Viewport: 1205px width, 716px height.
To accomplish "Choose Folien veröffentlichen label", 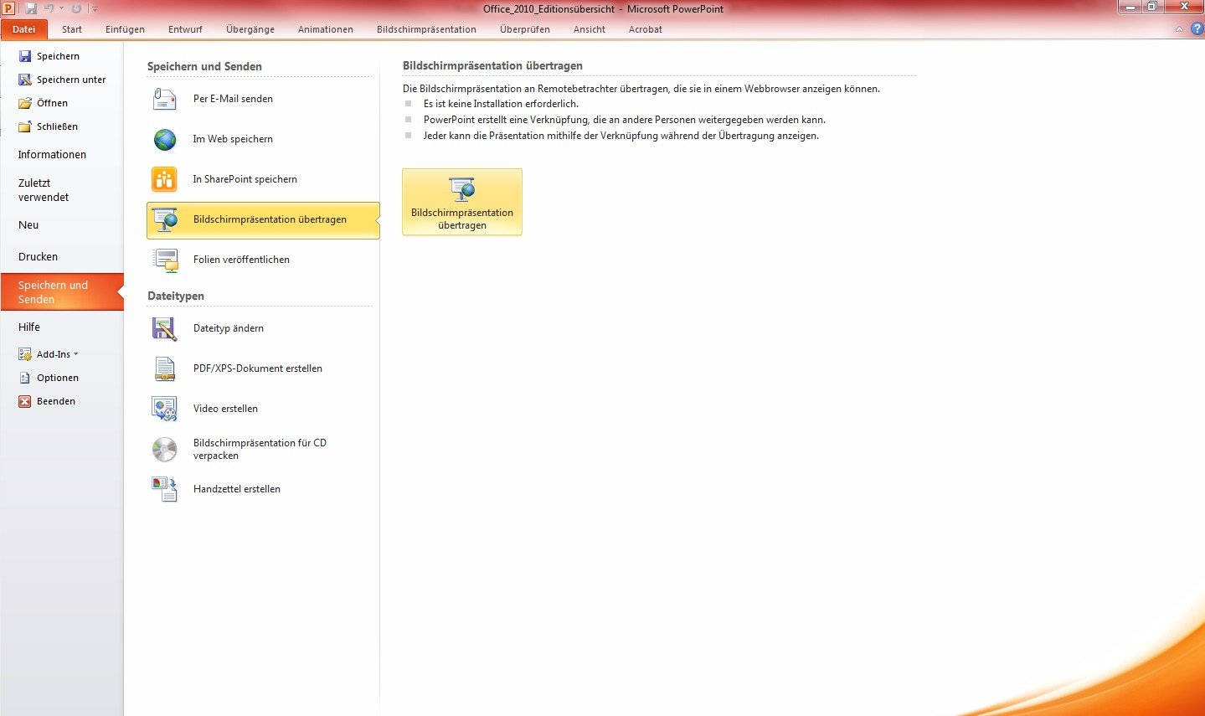I will point(241,260).
